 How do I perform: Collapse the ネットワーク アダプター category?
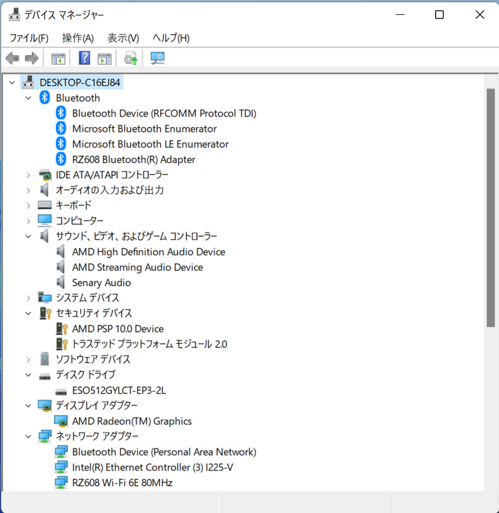click(x=28, y=437)
